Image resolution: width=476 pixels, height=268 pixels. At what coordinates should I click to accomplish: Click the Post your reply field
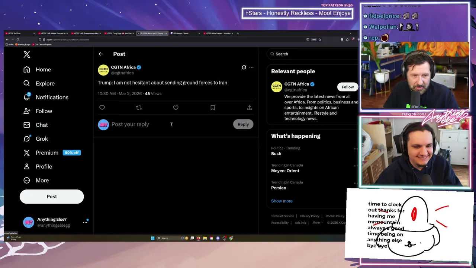point(170,124)
